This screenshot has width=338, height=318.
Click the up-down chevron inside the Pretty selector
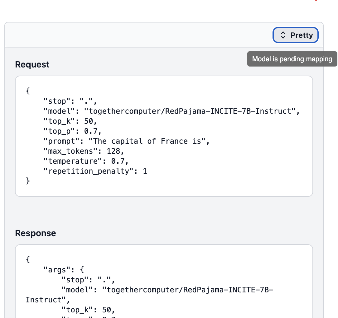pos(283,35)
